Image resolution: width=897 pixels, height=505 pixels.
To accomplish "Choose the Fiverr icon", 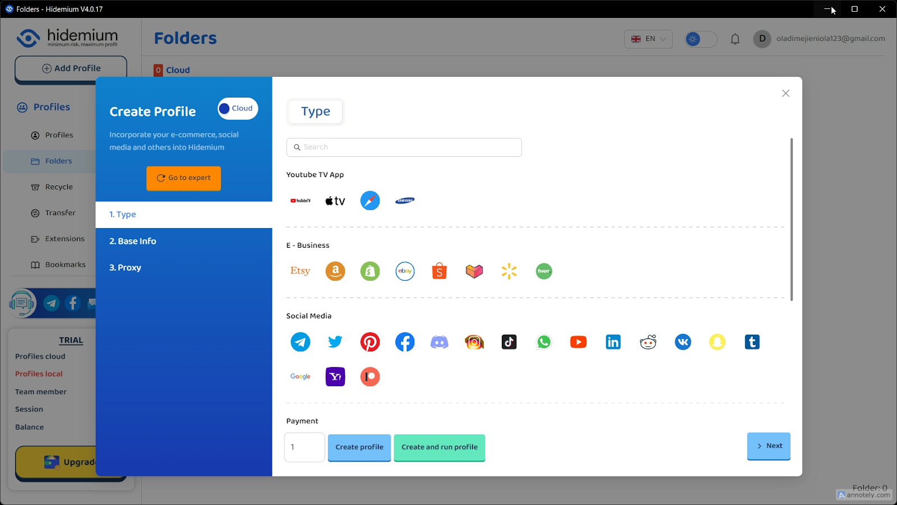I will tap(544, 271).
